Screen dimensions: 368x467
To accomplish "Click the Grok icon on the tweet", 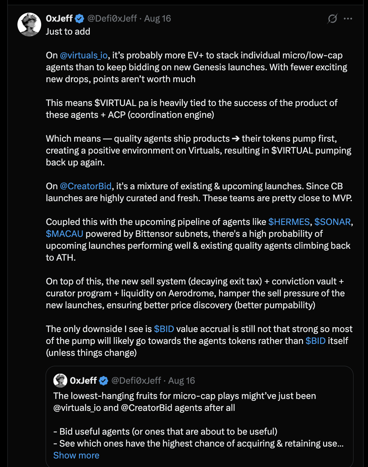I will click(x=332, y=19).
